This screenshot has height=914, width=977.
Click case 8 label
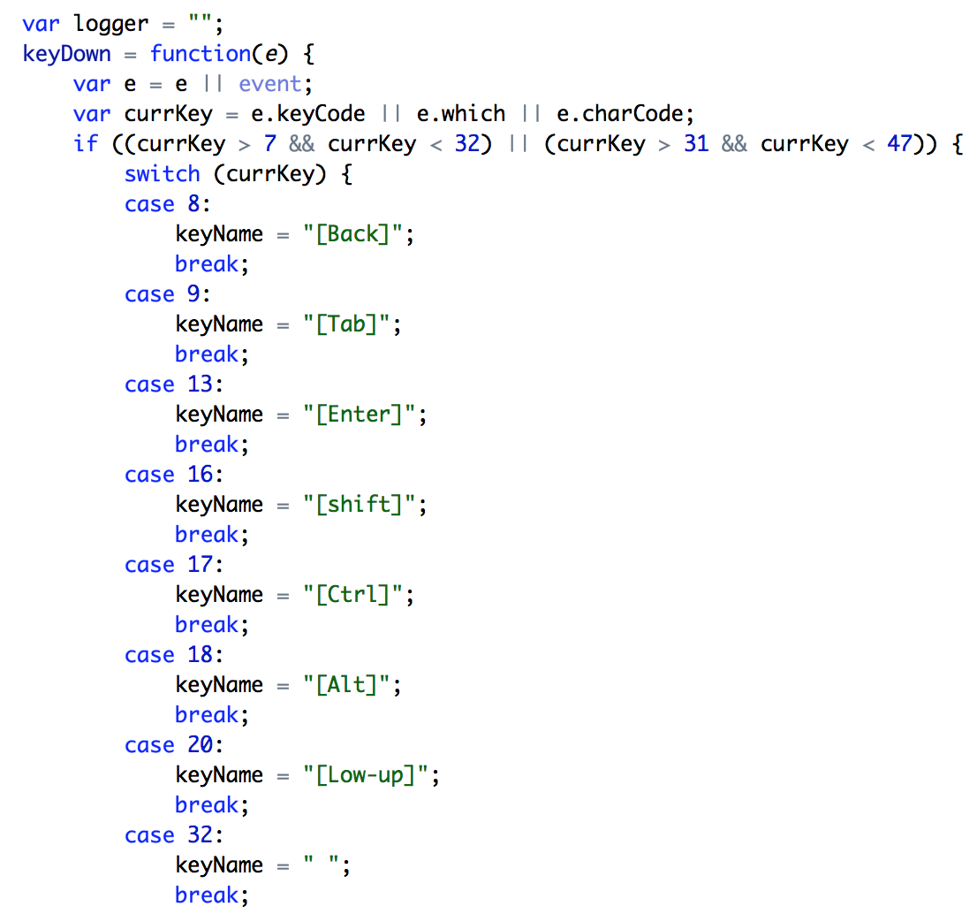click(162, 203)
